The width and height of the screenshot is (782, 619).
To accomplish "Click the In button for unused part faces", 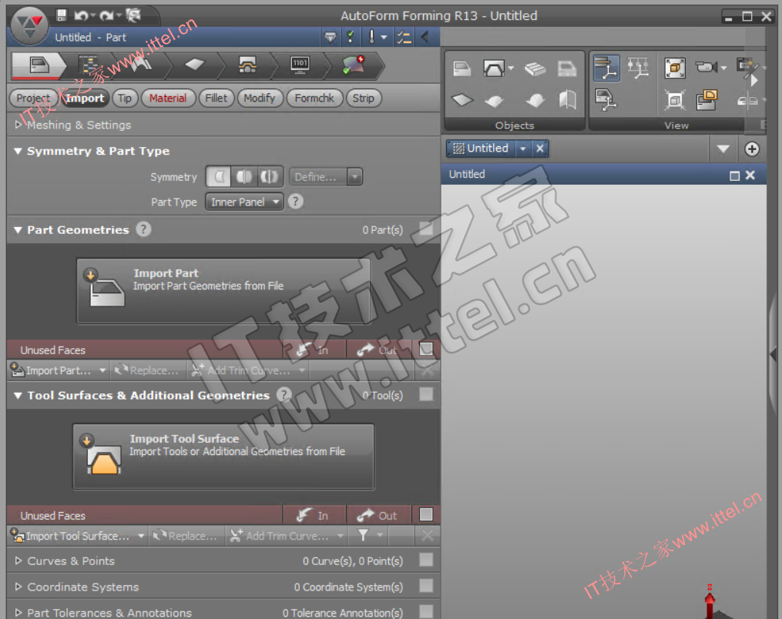I will pyautogui.click(x=314, y=350).
